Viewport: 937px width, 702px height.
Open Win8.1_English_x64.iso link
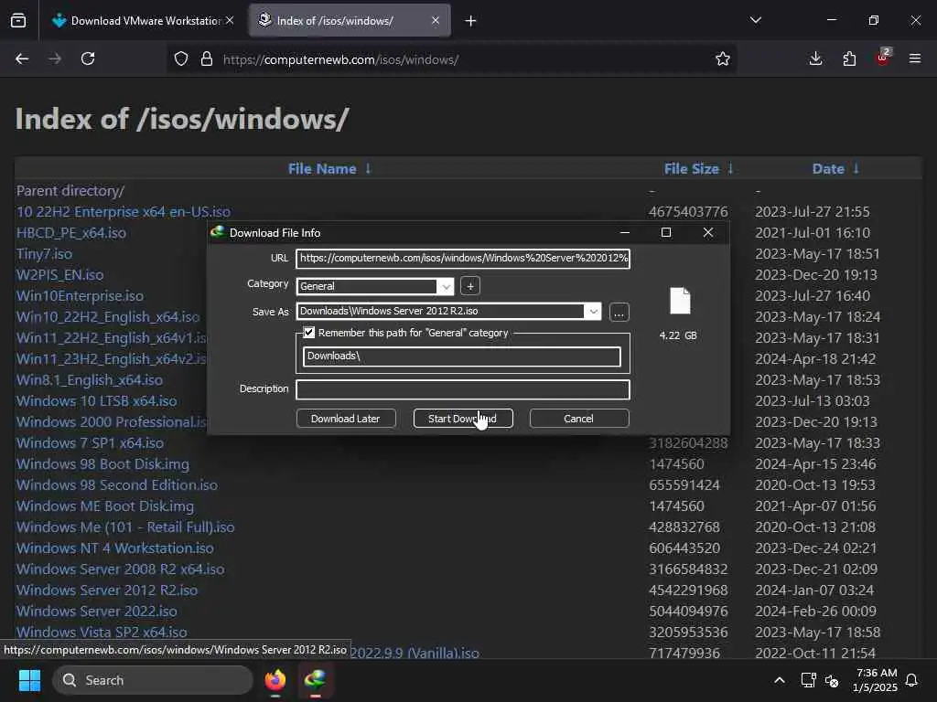tap(90, 379)
